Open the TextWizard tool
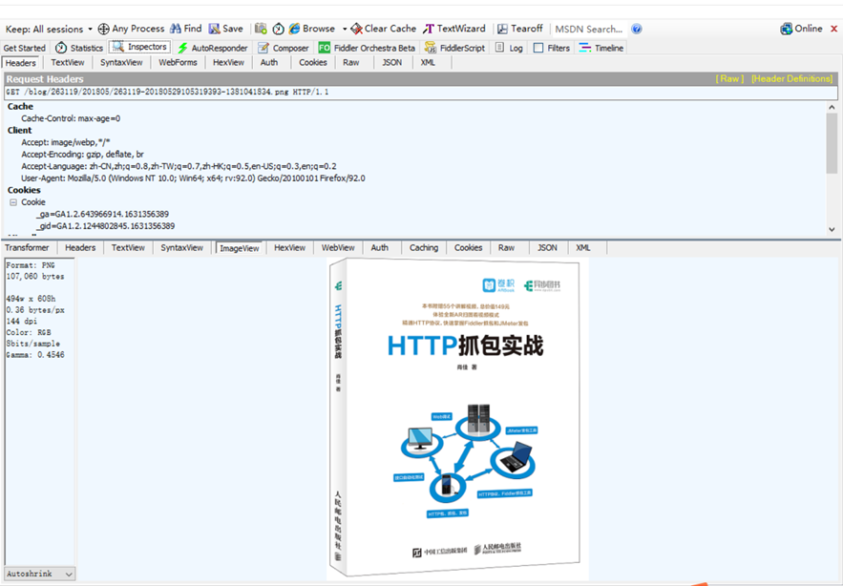This screenshot has height=586, width=843. [x=454, y=29]
